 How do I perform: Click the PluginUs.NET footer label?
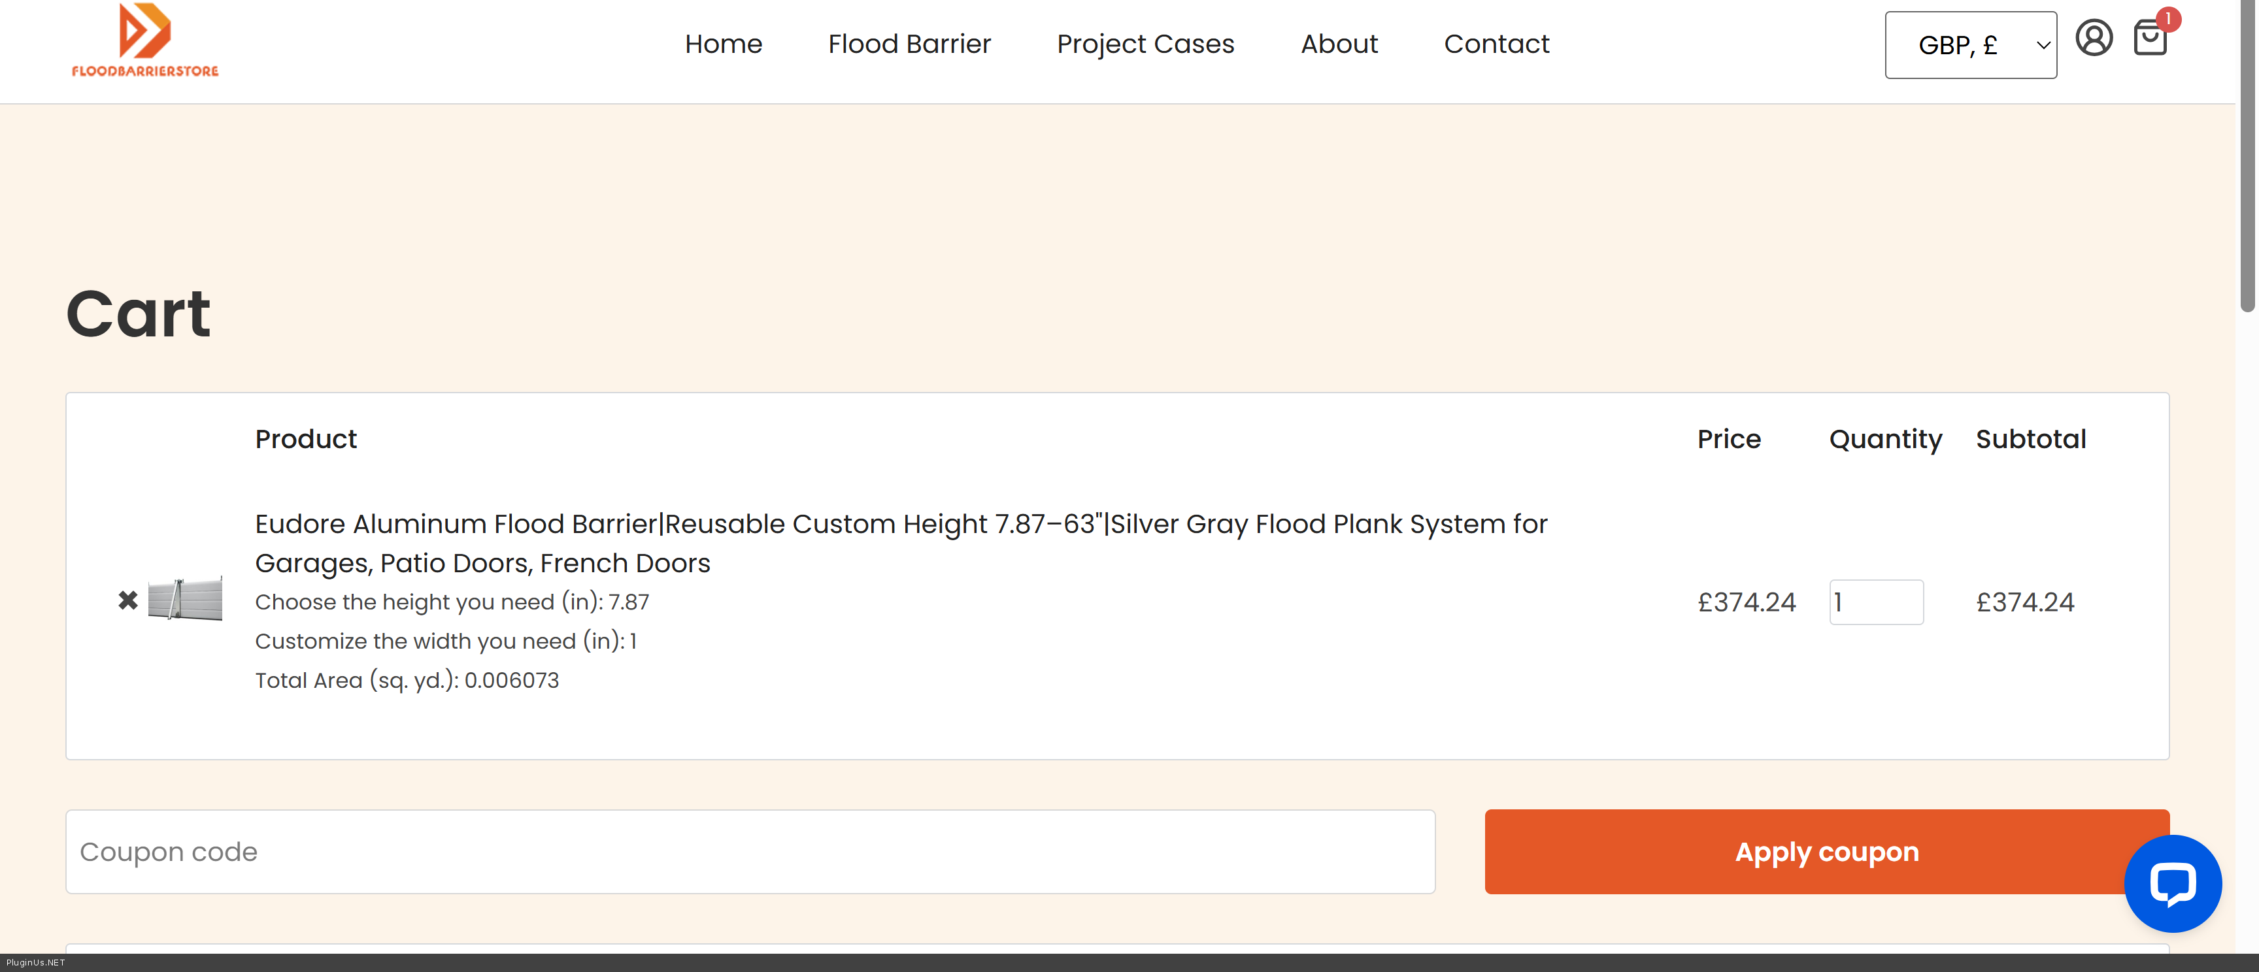35,962
